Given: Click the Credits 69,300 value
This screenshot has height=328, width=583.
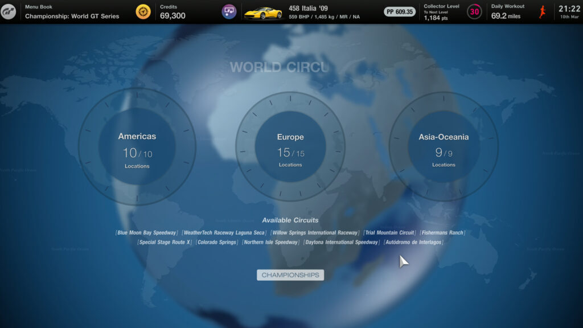Looking at the screenshot, I should 173,15.
